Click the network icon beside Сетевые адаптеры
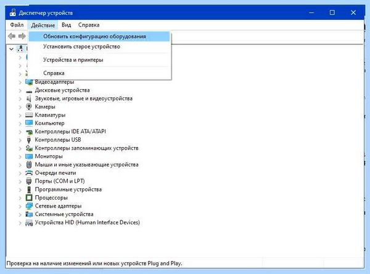 pos(29,206)
